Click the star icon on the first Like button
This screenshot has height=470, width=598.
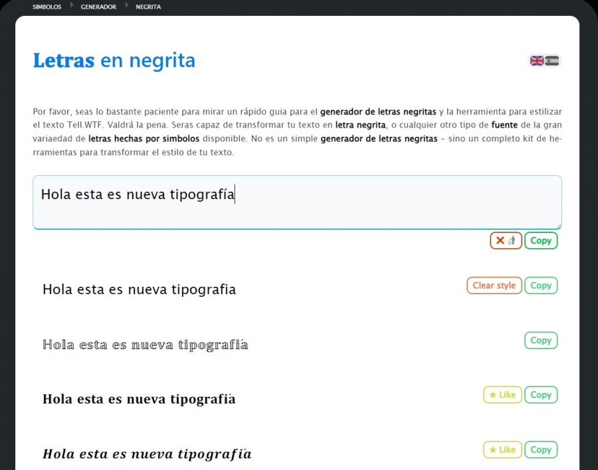click(x=494, y=394)
